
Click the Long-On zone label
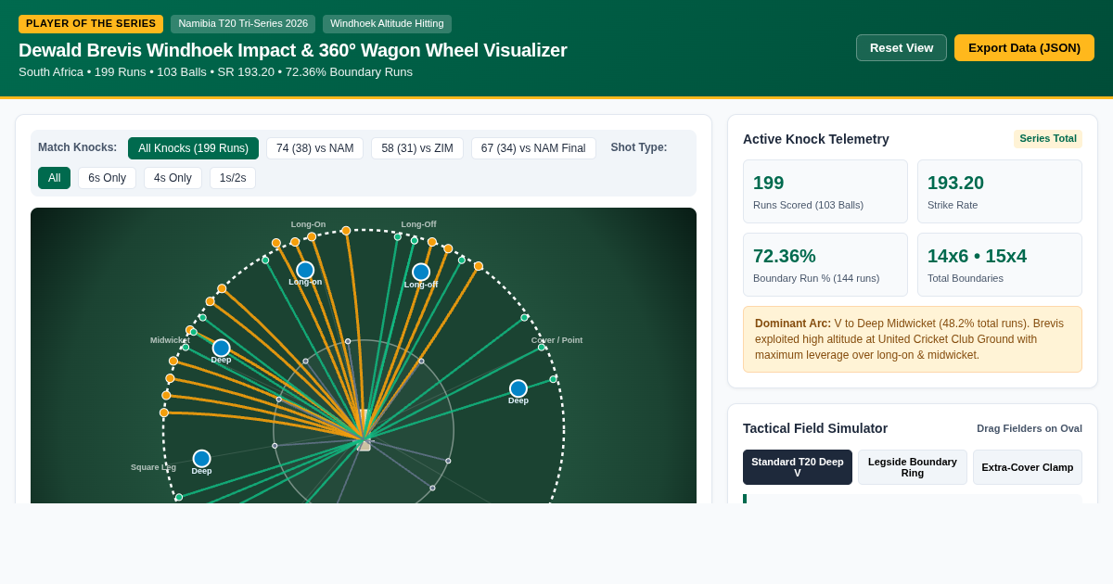pyautogui.click(x=308, y=224)
